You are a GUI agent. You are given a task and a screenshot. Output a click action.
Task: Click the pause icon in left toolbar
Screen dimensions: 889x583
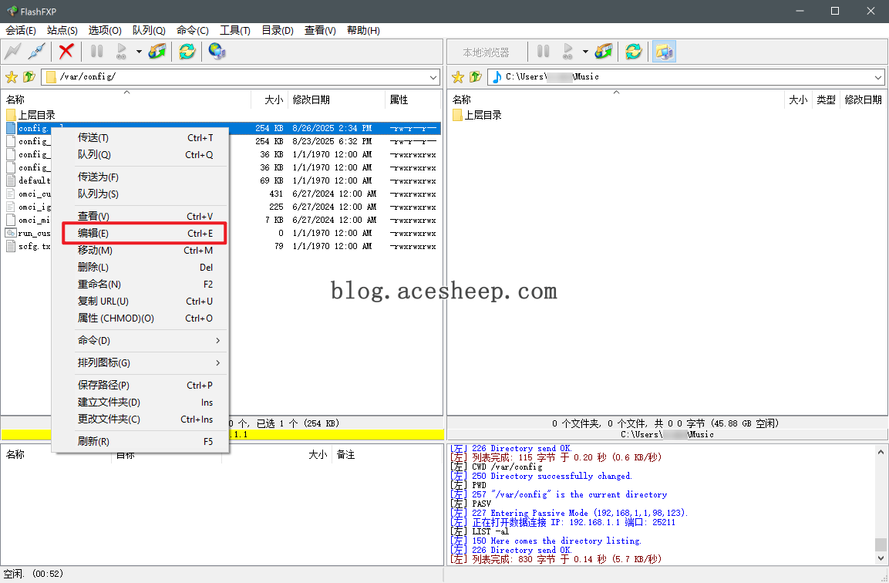(x=97, y=52)
